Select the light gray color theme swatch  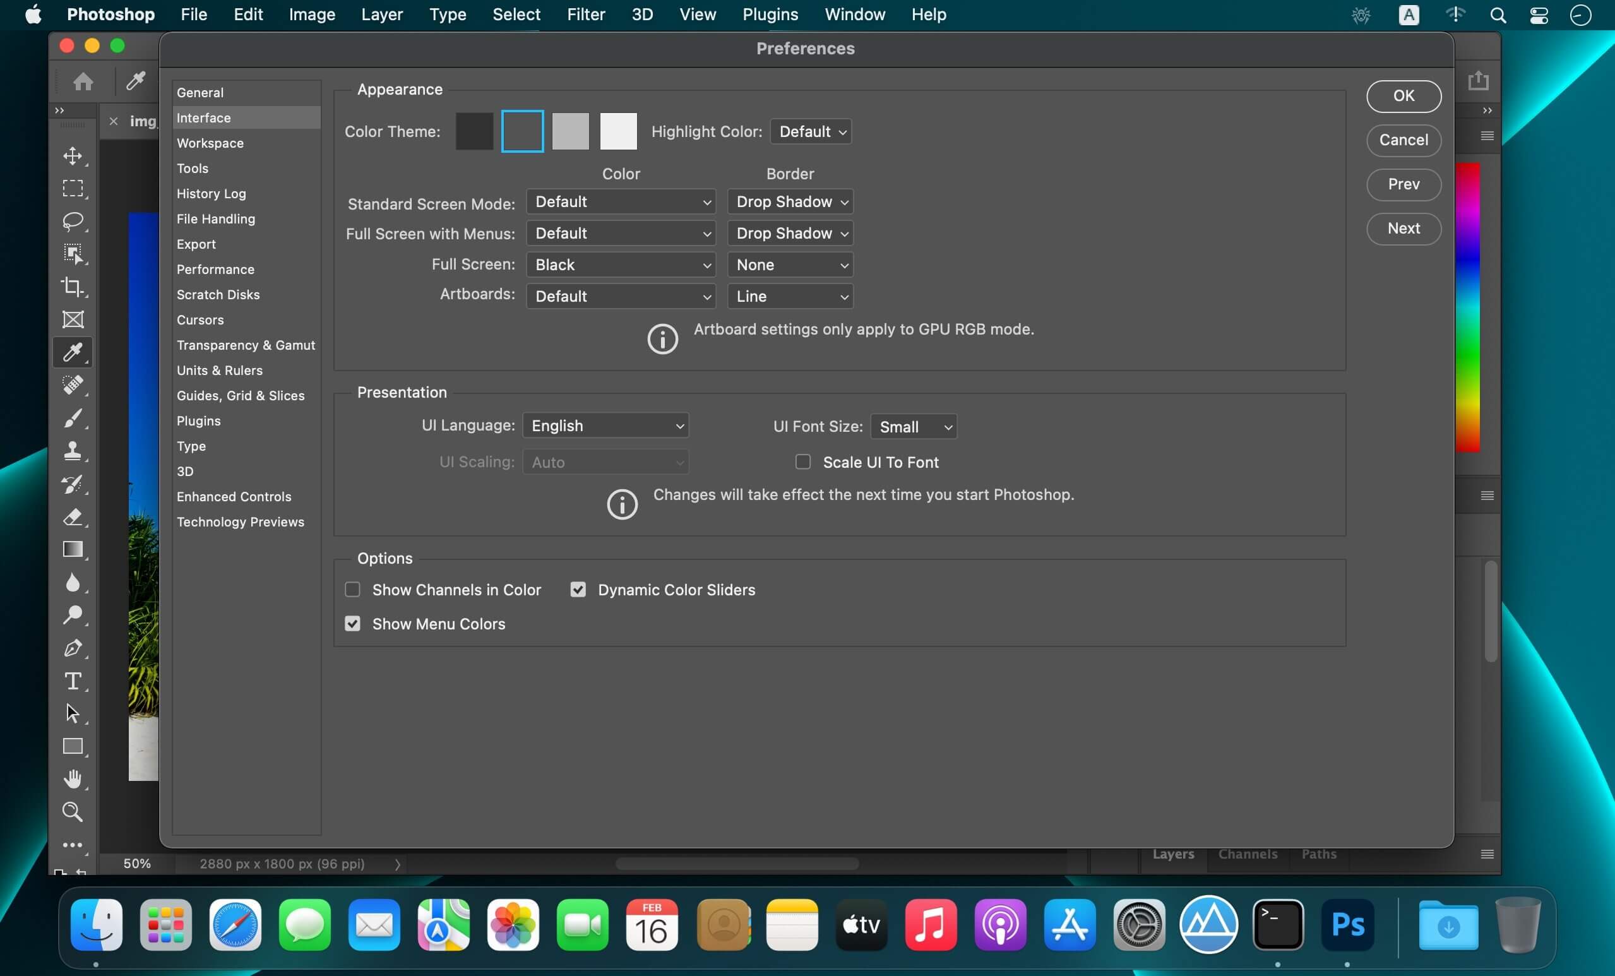click(x=569, y=130)
